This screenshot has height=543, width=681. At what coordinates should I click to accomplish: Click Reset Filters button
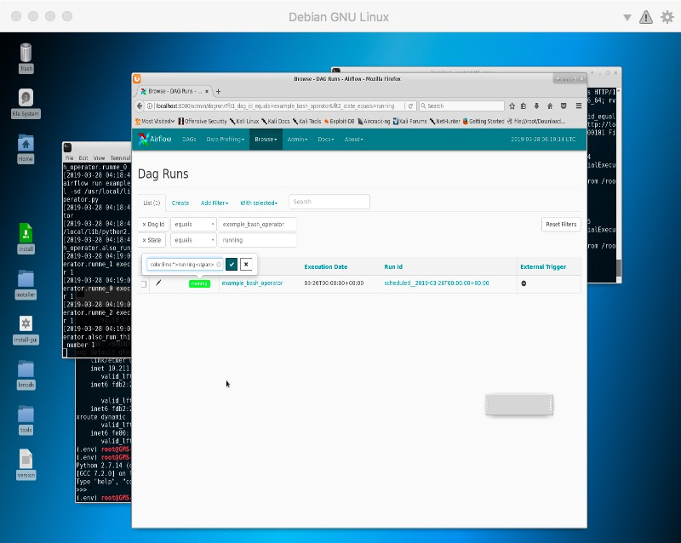[x=561, y=224]
